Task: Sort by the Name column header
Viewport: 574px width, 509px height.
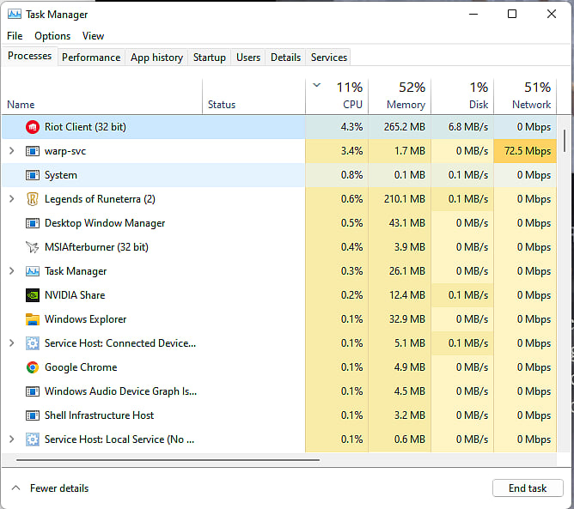Action: 101,96
